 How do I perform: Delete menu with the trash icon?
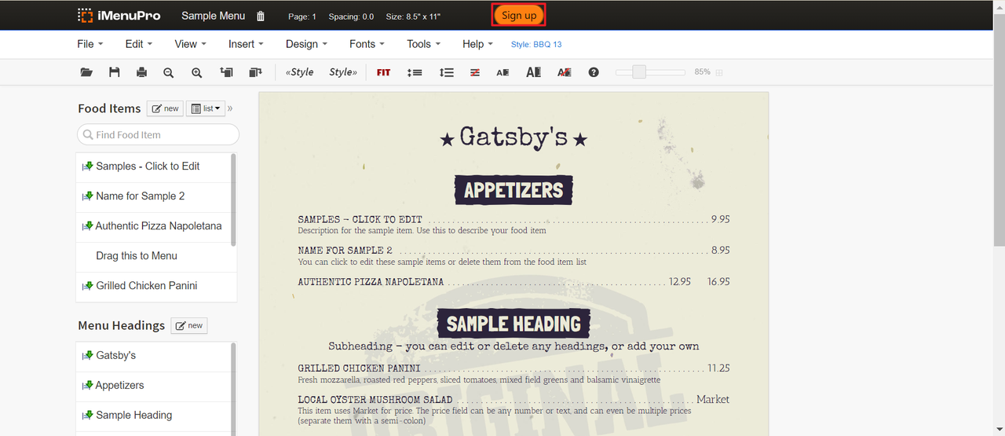click(261, 16)
